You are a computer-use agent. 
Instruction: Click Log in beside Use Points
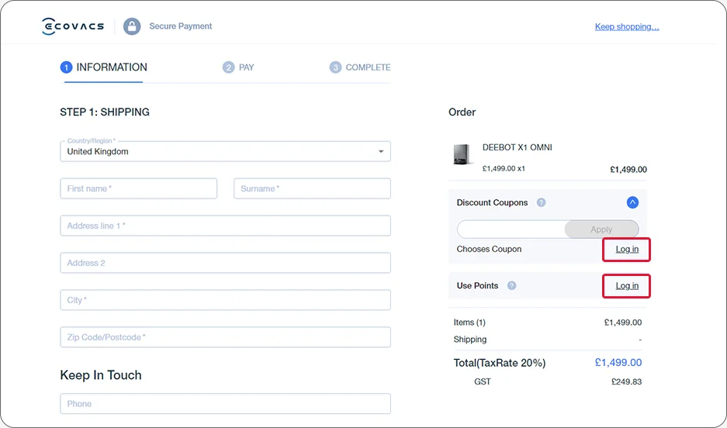(627, 286)
